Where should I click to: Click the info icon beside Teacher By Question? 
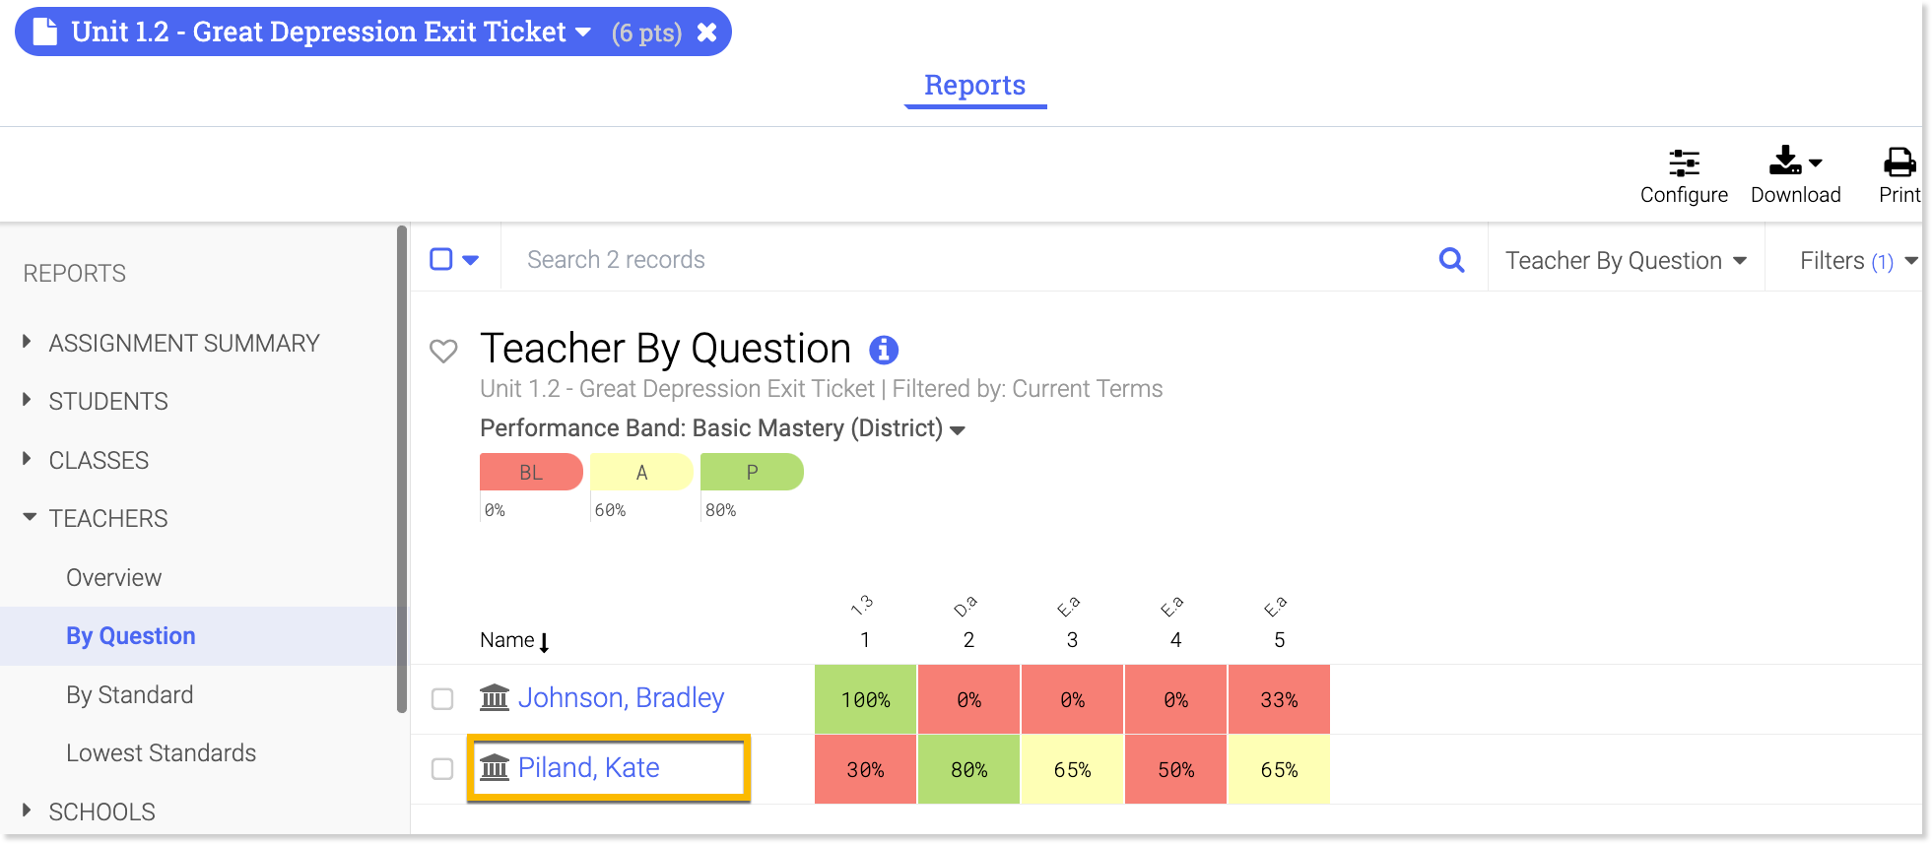(x=884, y=350)
